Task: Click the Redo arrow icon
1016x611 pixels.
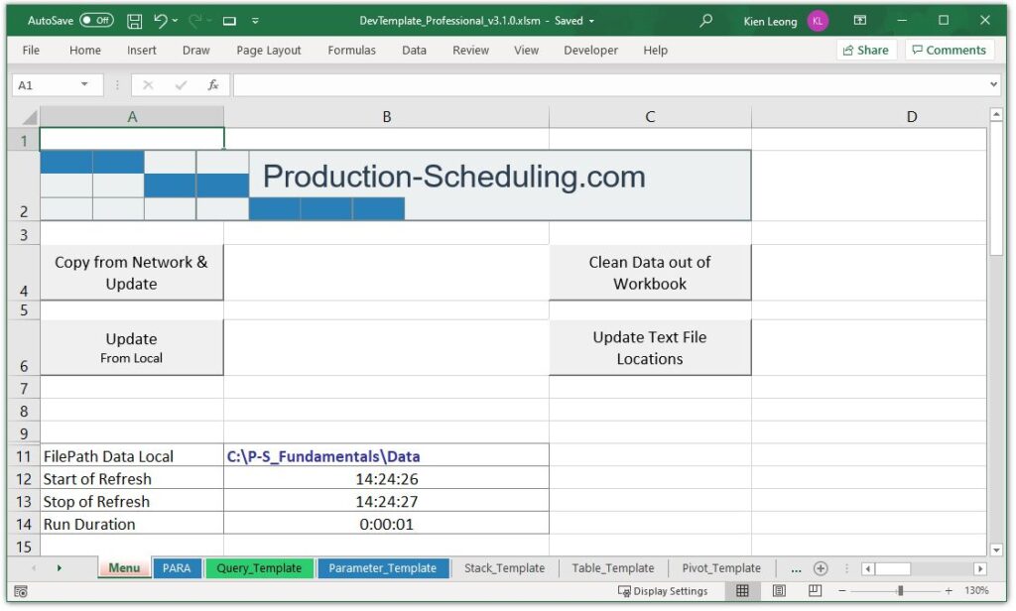Action: click(x=194, y=21)
